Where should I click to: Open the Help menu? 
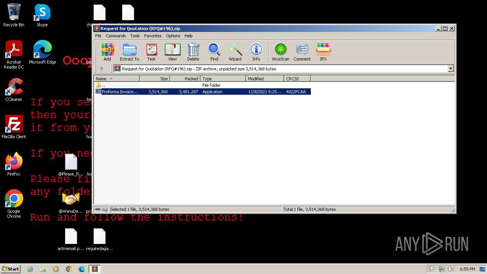189,36
